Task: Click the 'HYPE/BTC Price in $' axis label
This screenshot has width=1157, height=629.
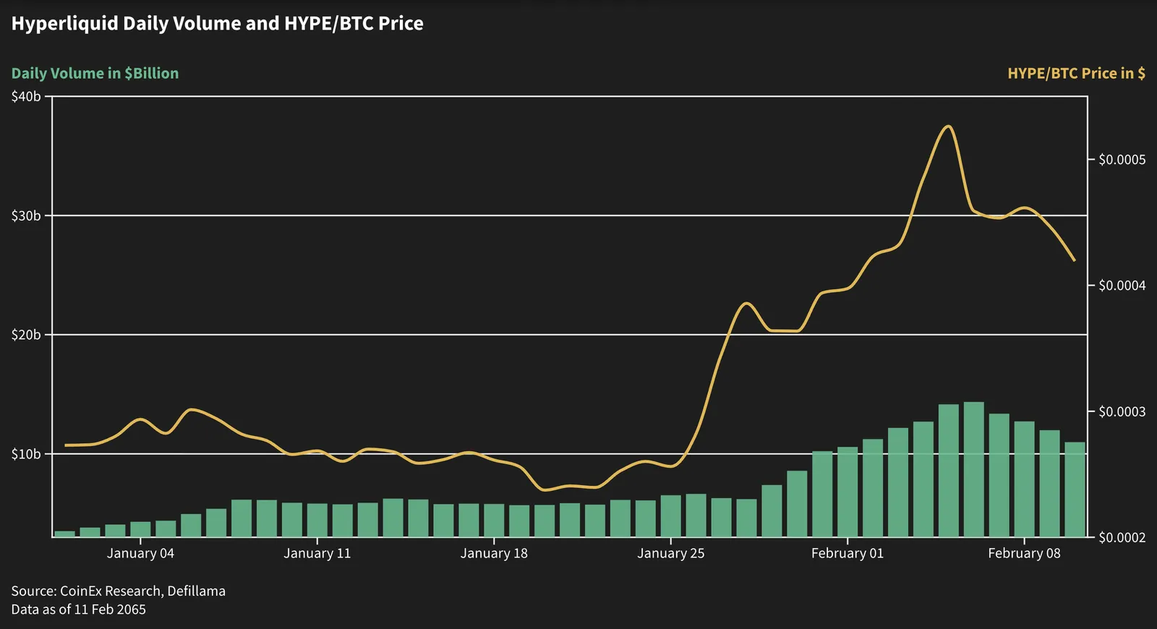Action: pos(1076,73)
